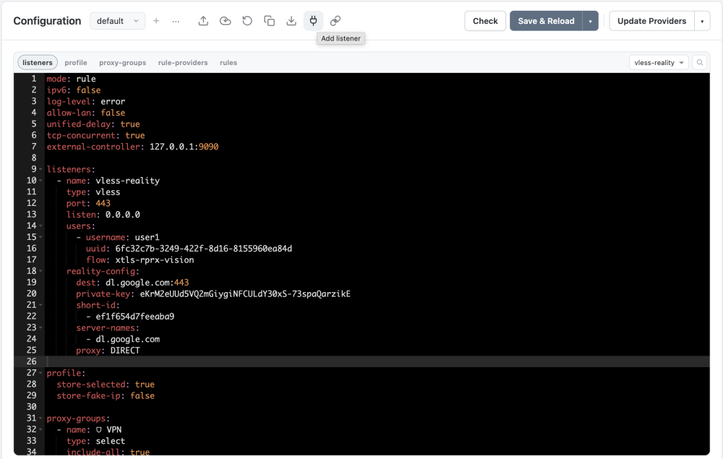This screenshot has width=723, height=459.
Task: Click the proxy value DIRECT
Action: [125, 351]
